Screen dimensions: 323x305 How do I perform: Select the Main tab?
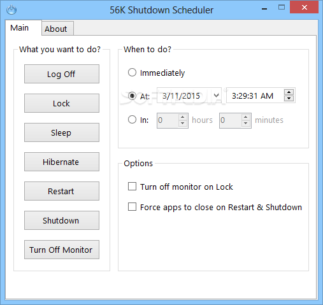[x=24, y=27]
